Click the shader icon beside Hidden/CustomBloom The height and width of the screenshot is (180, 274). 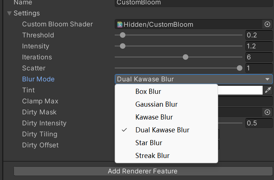(120, 25)
